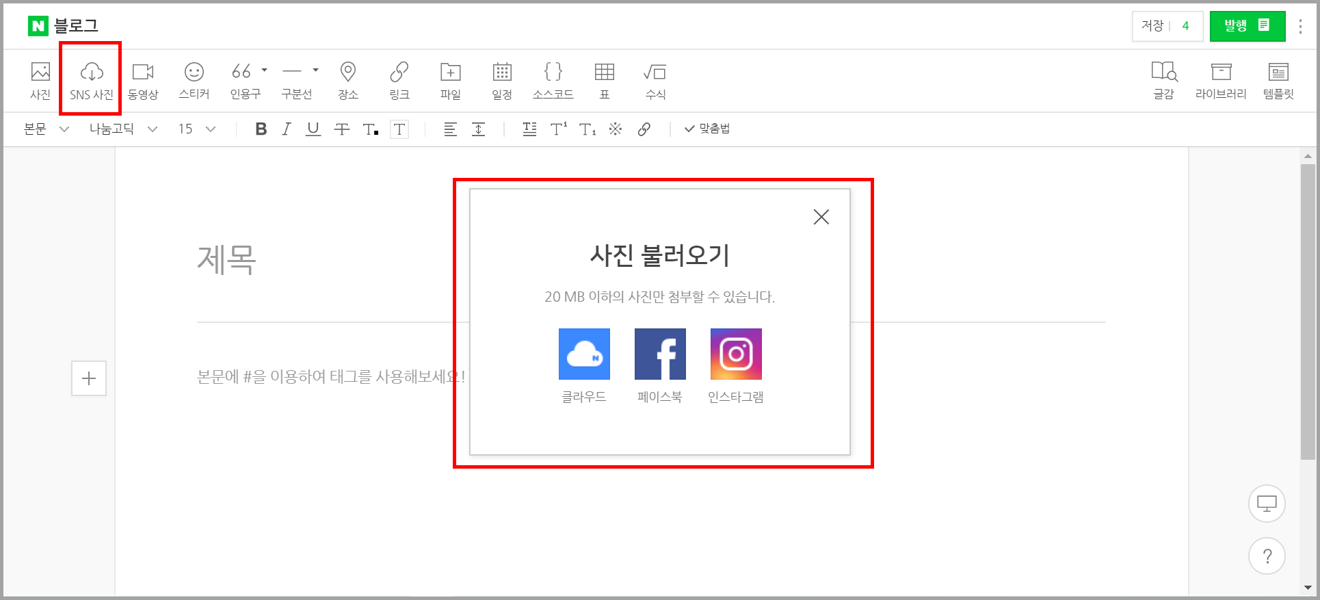Open the 스티커 sticker picker
The height and width of the screenshot is (600, 1320).
[x=194, y=80]
